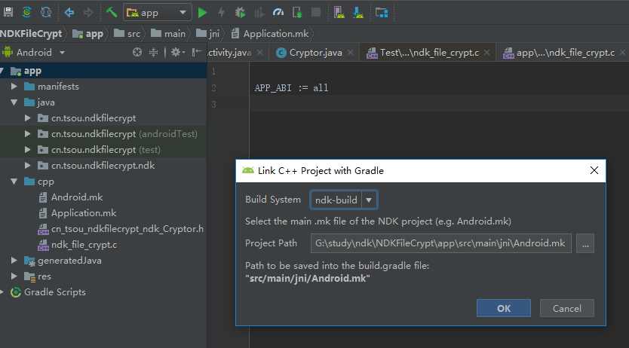Switch to the partially visible Activity.java tab
This screenshot has height=348, width=629.
pyautogui.click(x=230, y=53)
